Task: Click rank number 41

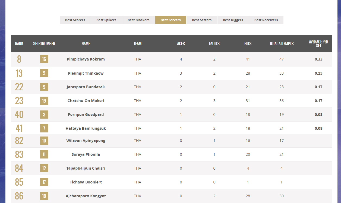Action: 19,128
